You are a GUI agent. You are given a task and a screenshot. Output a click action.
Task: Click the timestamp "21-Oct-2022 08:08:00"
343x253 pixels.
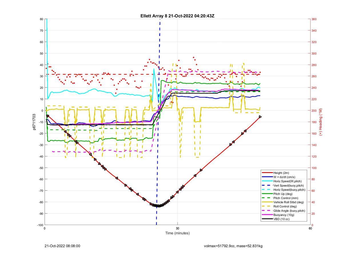pyautogui.click(x=62, y=246)
